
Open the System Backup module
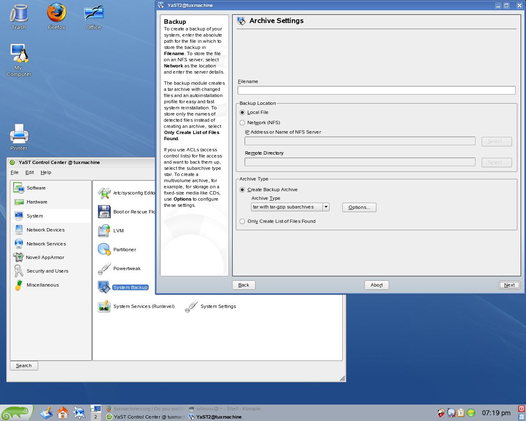click(x=123, y=287)
